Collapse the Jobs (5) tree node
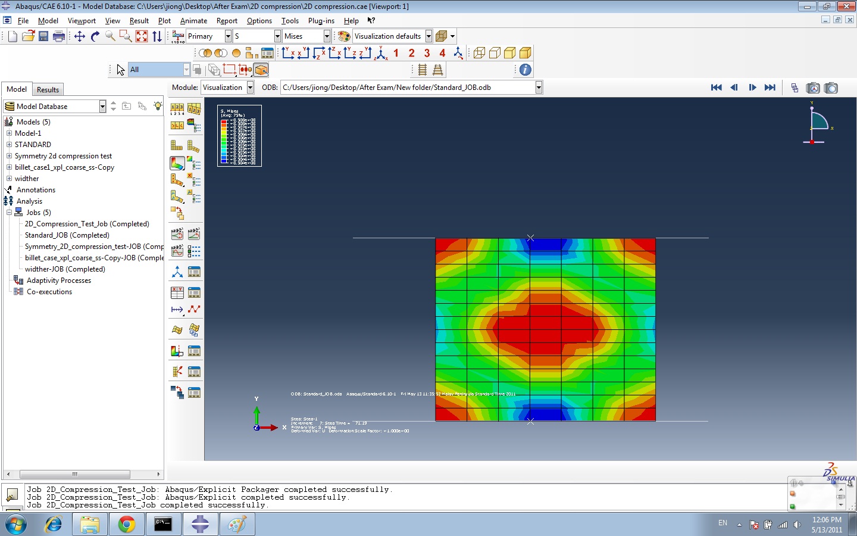 point(10,213)
